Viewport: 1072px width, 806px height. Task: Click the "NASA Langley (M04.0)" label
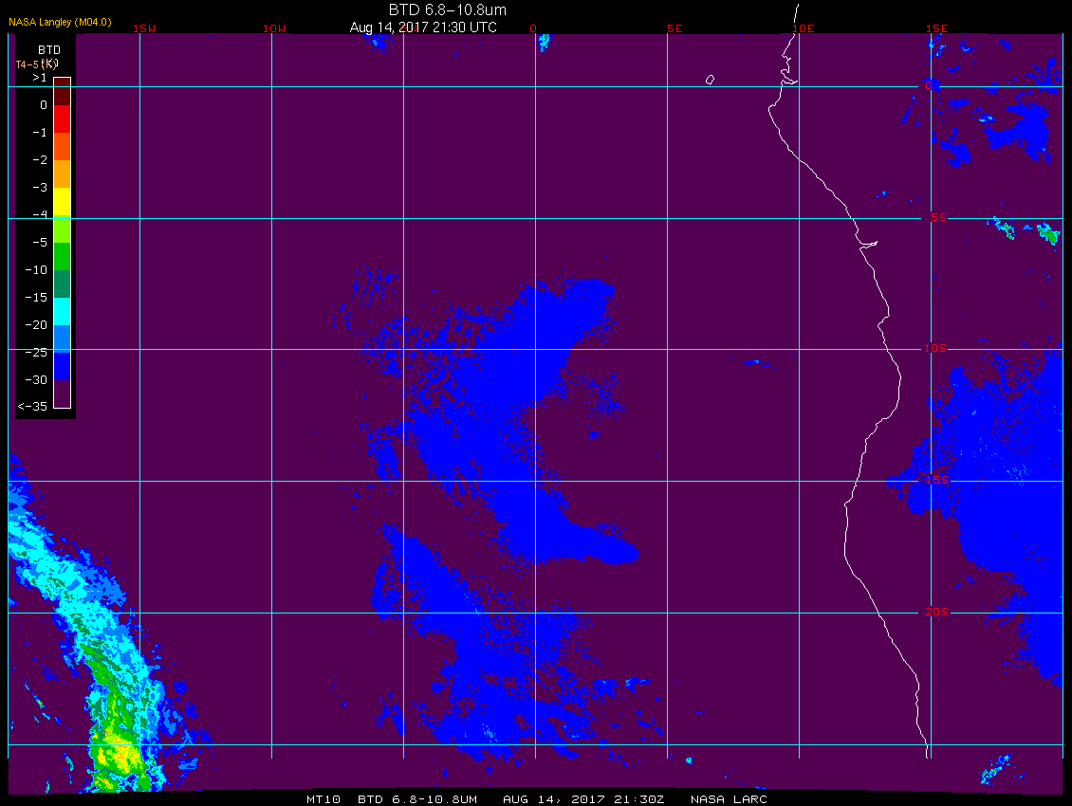coord(60,22)
